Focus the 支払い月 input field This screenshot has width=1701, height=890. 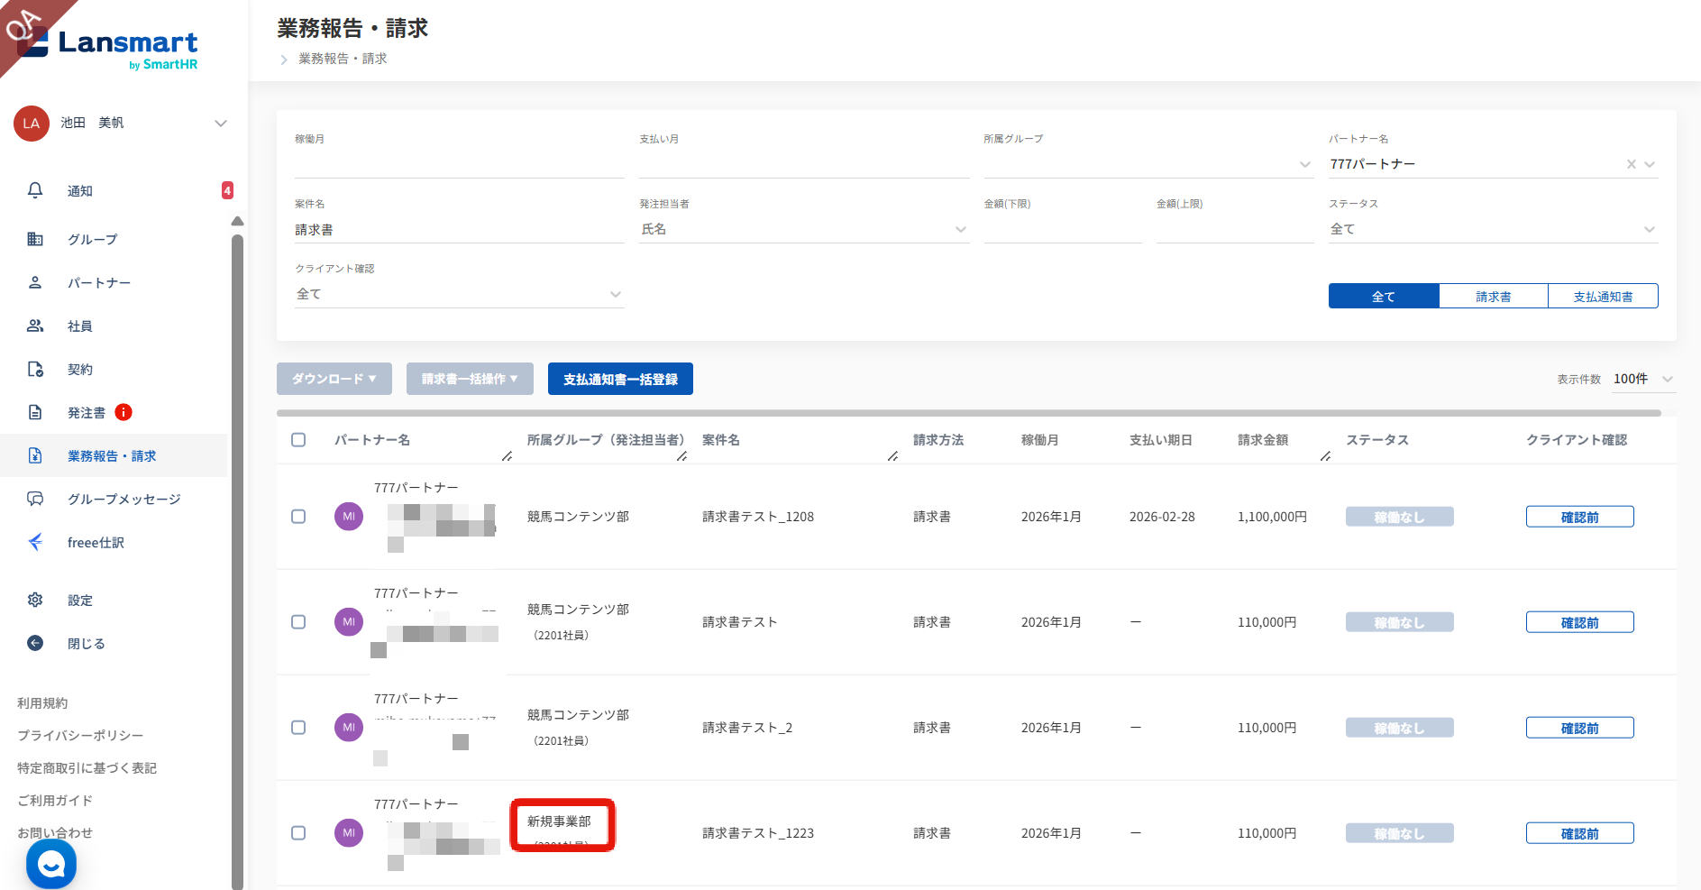click(x=804, y=164)
